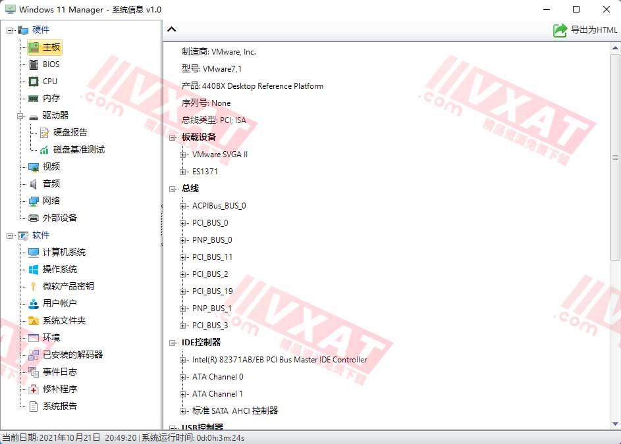621x444 pixels.
Task: Open the 外部设备 printer icon
Action: [x=34, y=218]
